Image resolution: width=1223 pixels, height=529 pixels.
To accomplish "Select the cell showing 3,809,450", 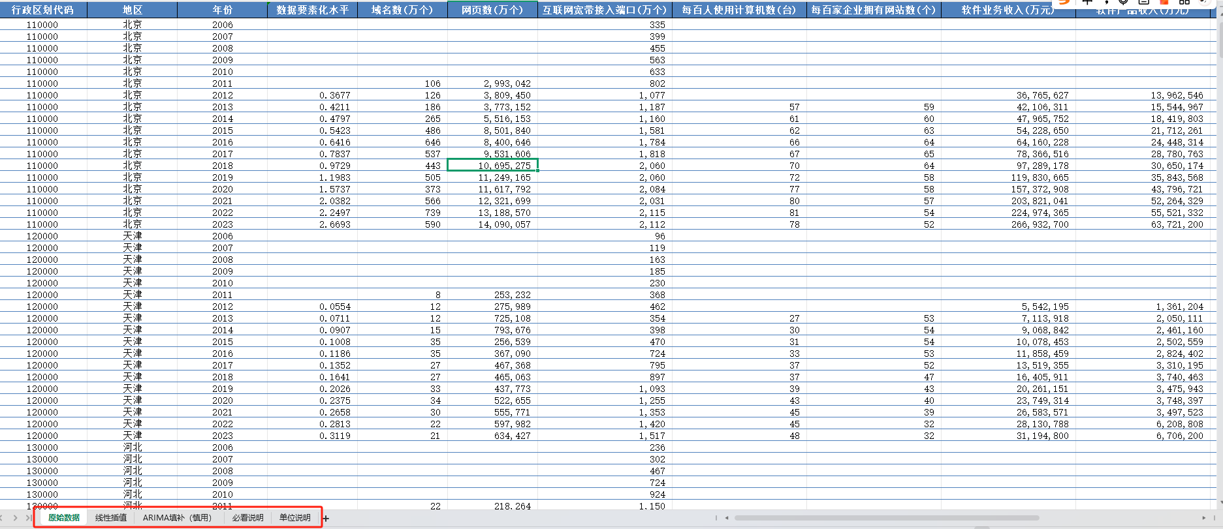I will point(492,95).
